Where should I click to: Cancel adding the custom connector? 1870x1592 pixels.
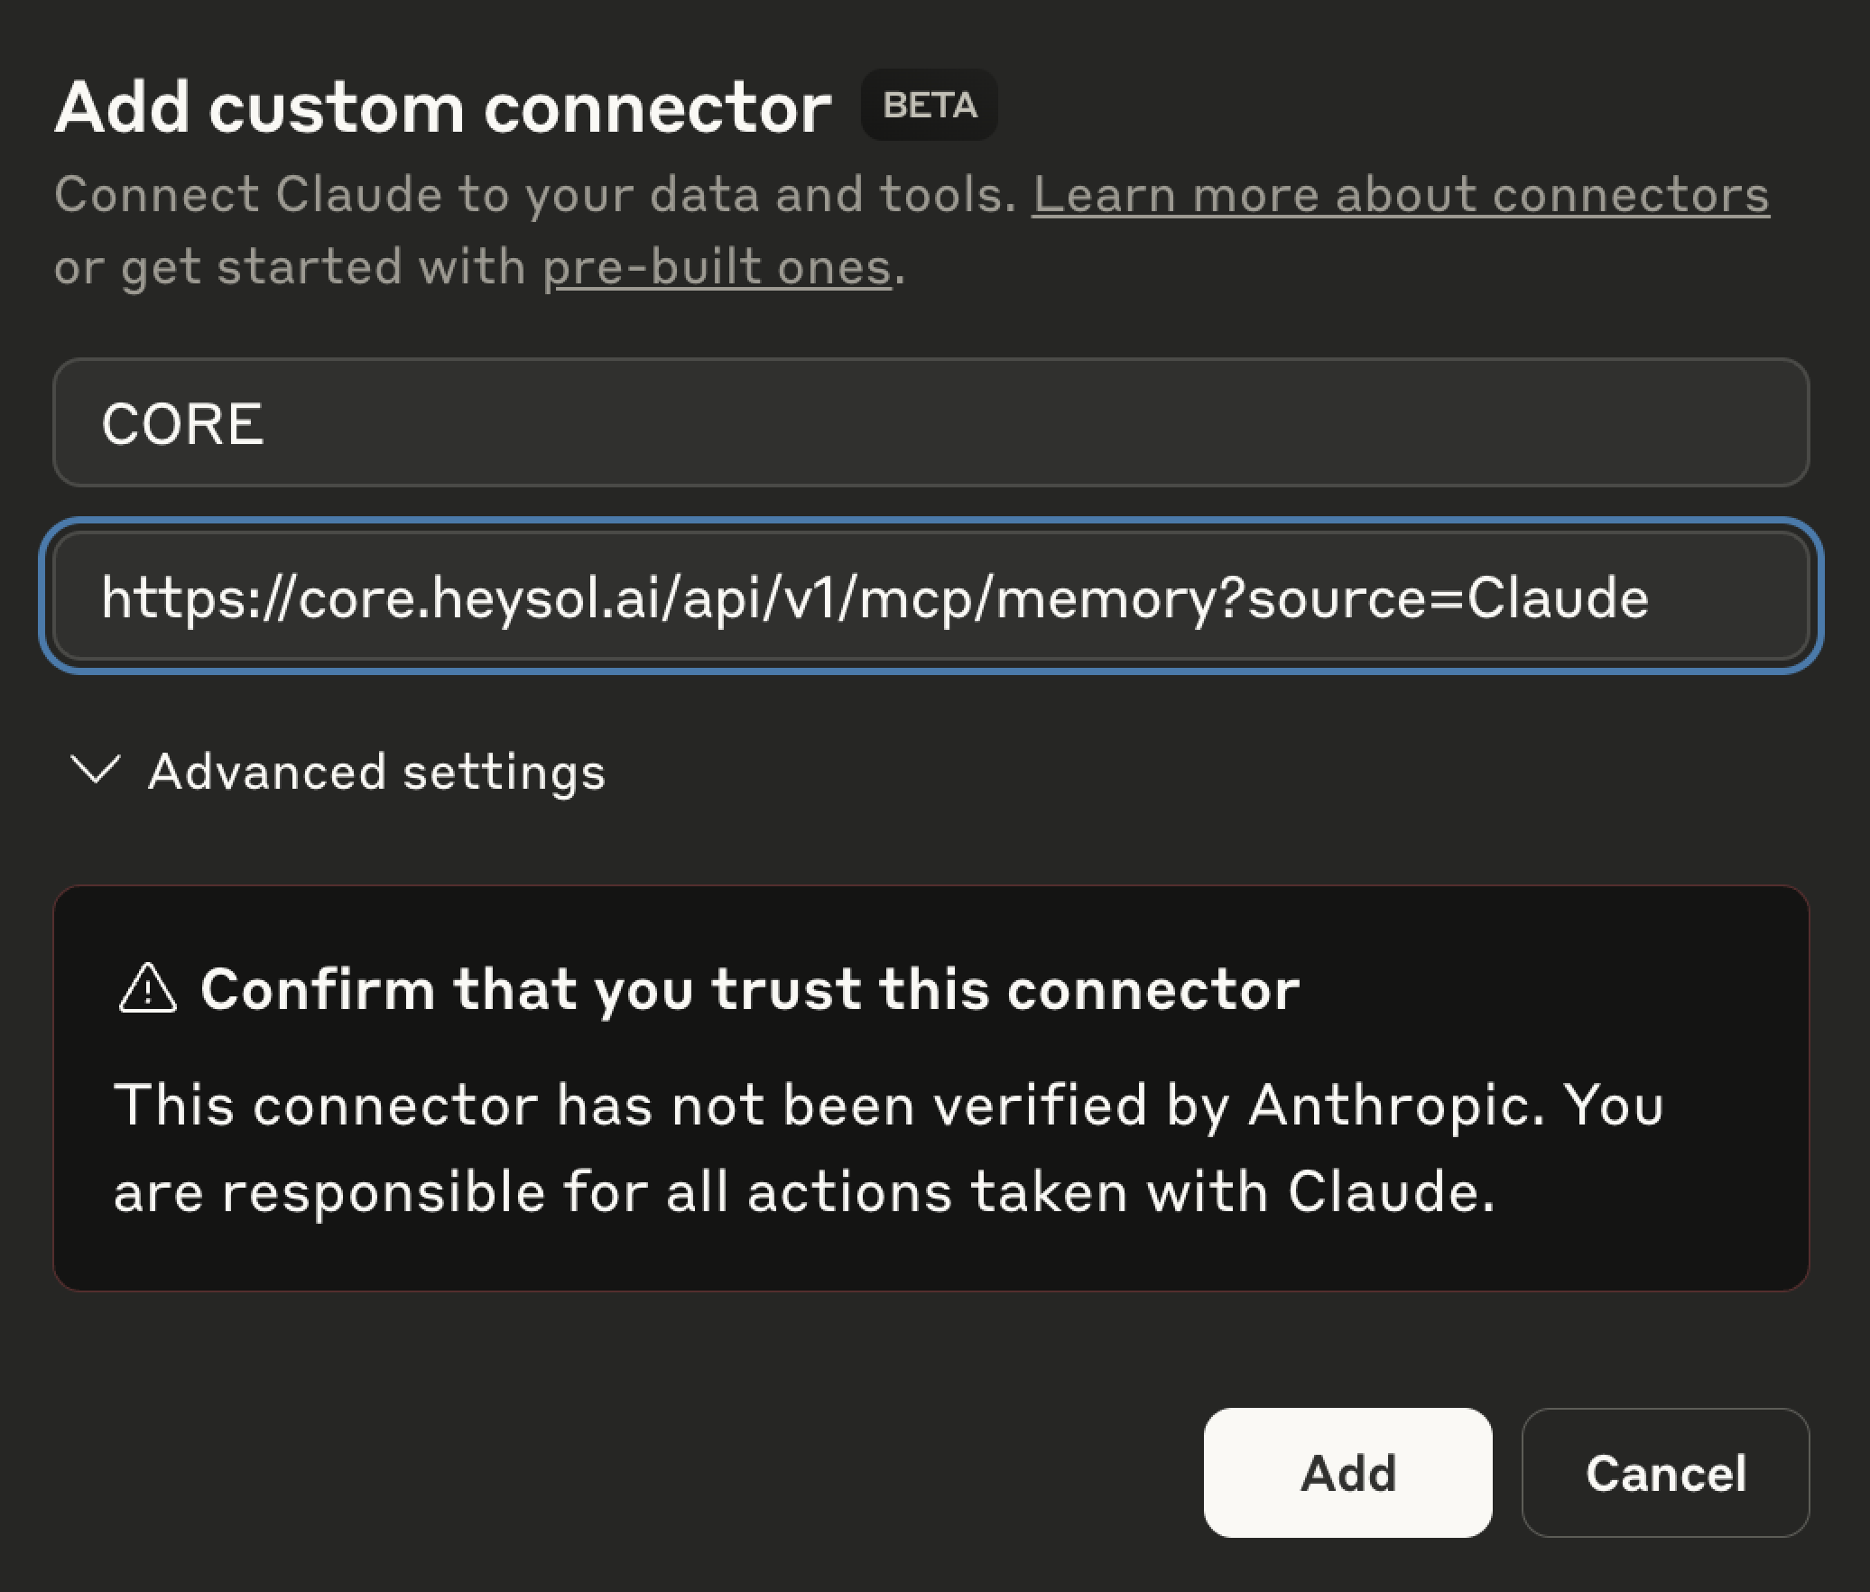coord(1665,1473)
